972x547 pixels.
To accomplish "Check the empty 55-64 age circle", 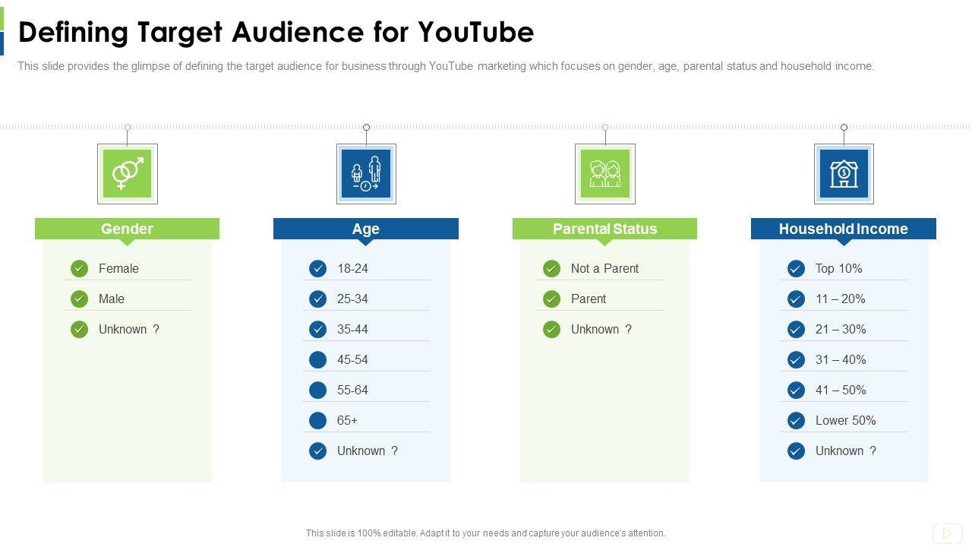I will click(x=318, y=390).
